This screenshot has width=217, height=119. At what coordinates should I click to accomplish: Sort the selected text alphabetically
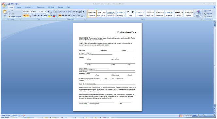pyautogui.click(x=80, y=12)
